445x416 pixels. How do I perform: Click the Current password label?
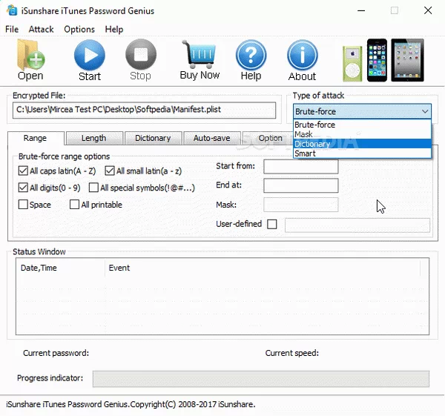coord(56,353)
